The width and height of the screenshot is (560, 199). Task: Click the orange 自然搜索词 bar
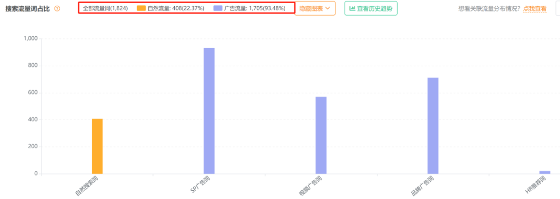97,146
